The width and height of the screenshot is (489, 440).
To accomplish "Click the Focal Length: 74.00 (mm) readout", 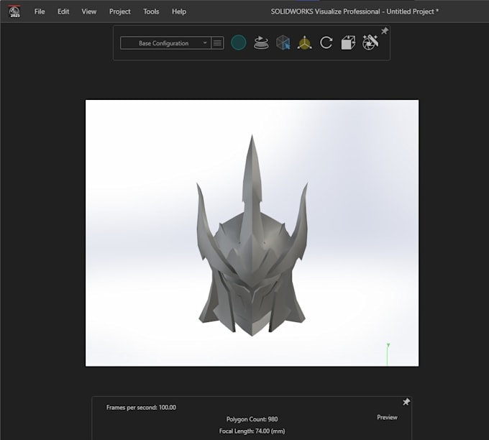I will pyautogui.click(x=252, y=431).
